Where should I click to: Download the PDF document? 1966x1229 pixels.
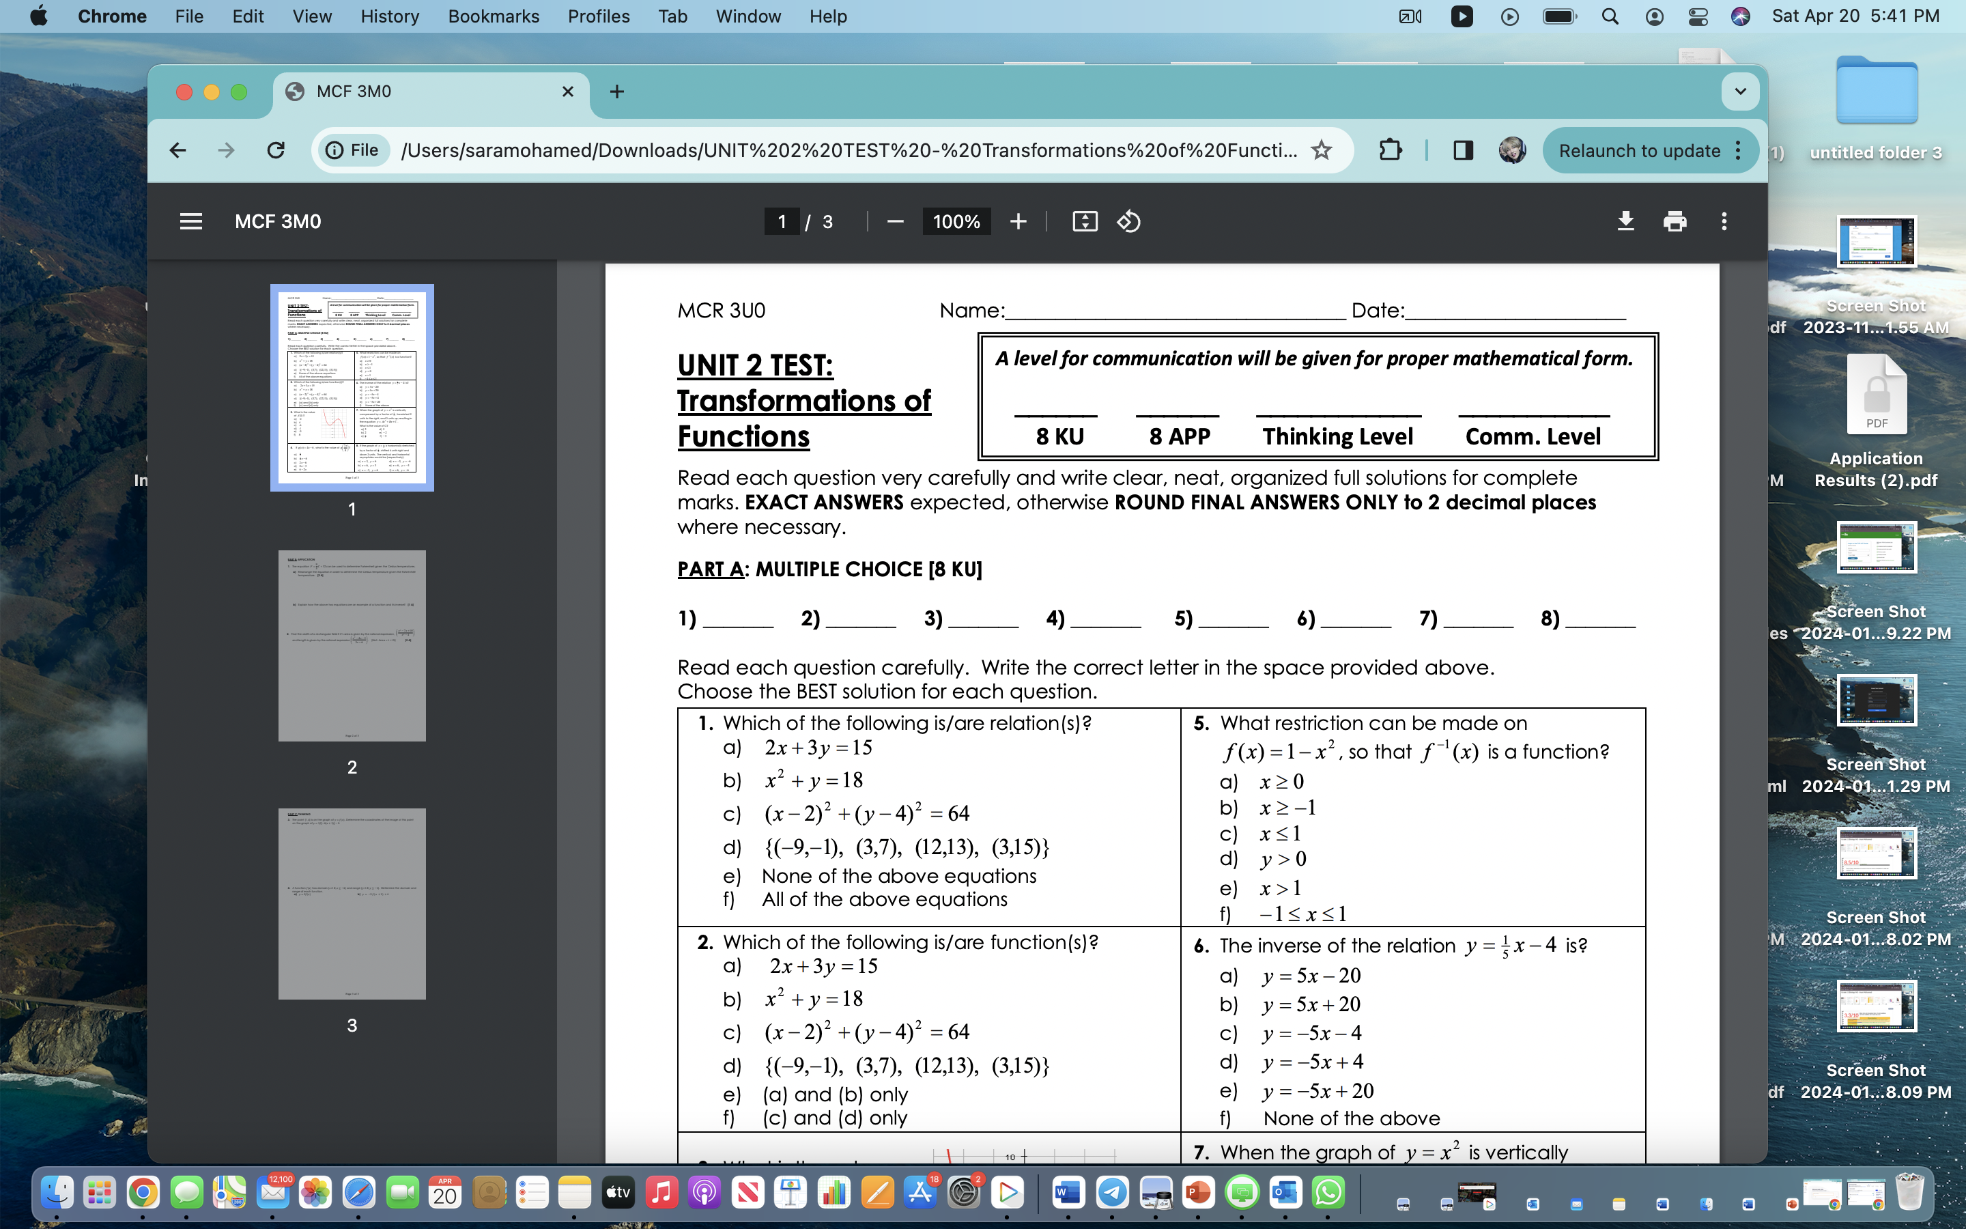[1625, 221]
